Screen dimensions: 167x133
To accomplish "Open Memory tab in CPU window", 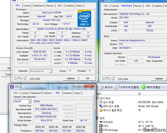I will click(x=50, y=6).
